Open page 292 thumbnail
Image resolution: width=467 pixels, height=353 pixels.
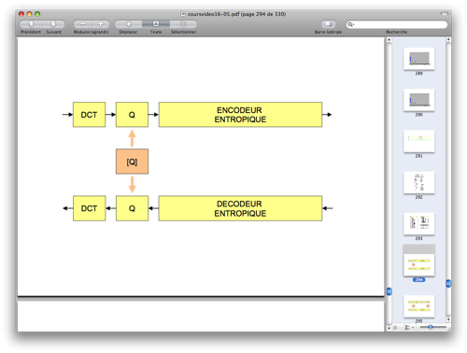pos(418,182)
